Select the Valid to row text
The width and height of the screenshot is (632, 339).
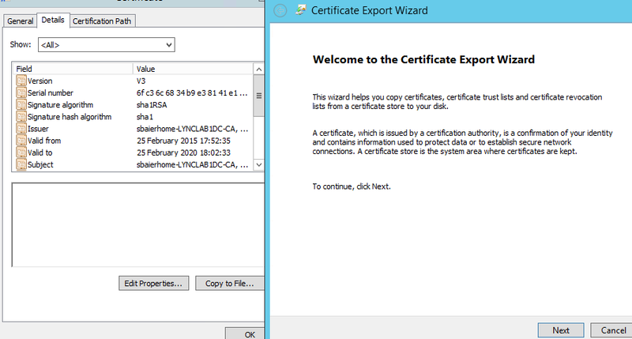click(x=39, y=153)
